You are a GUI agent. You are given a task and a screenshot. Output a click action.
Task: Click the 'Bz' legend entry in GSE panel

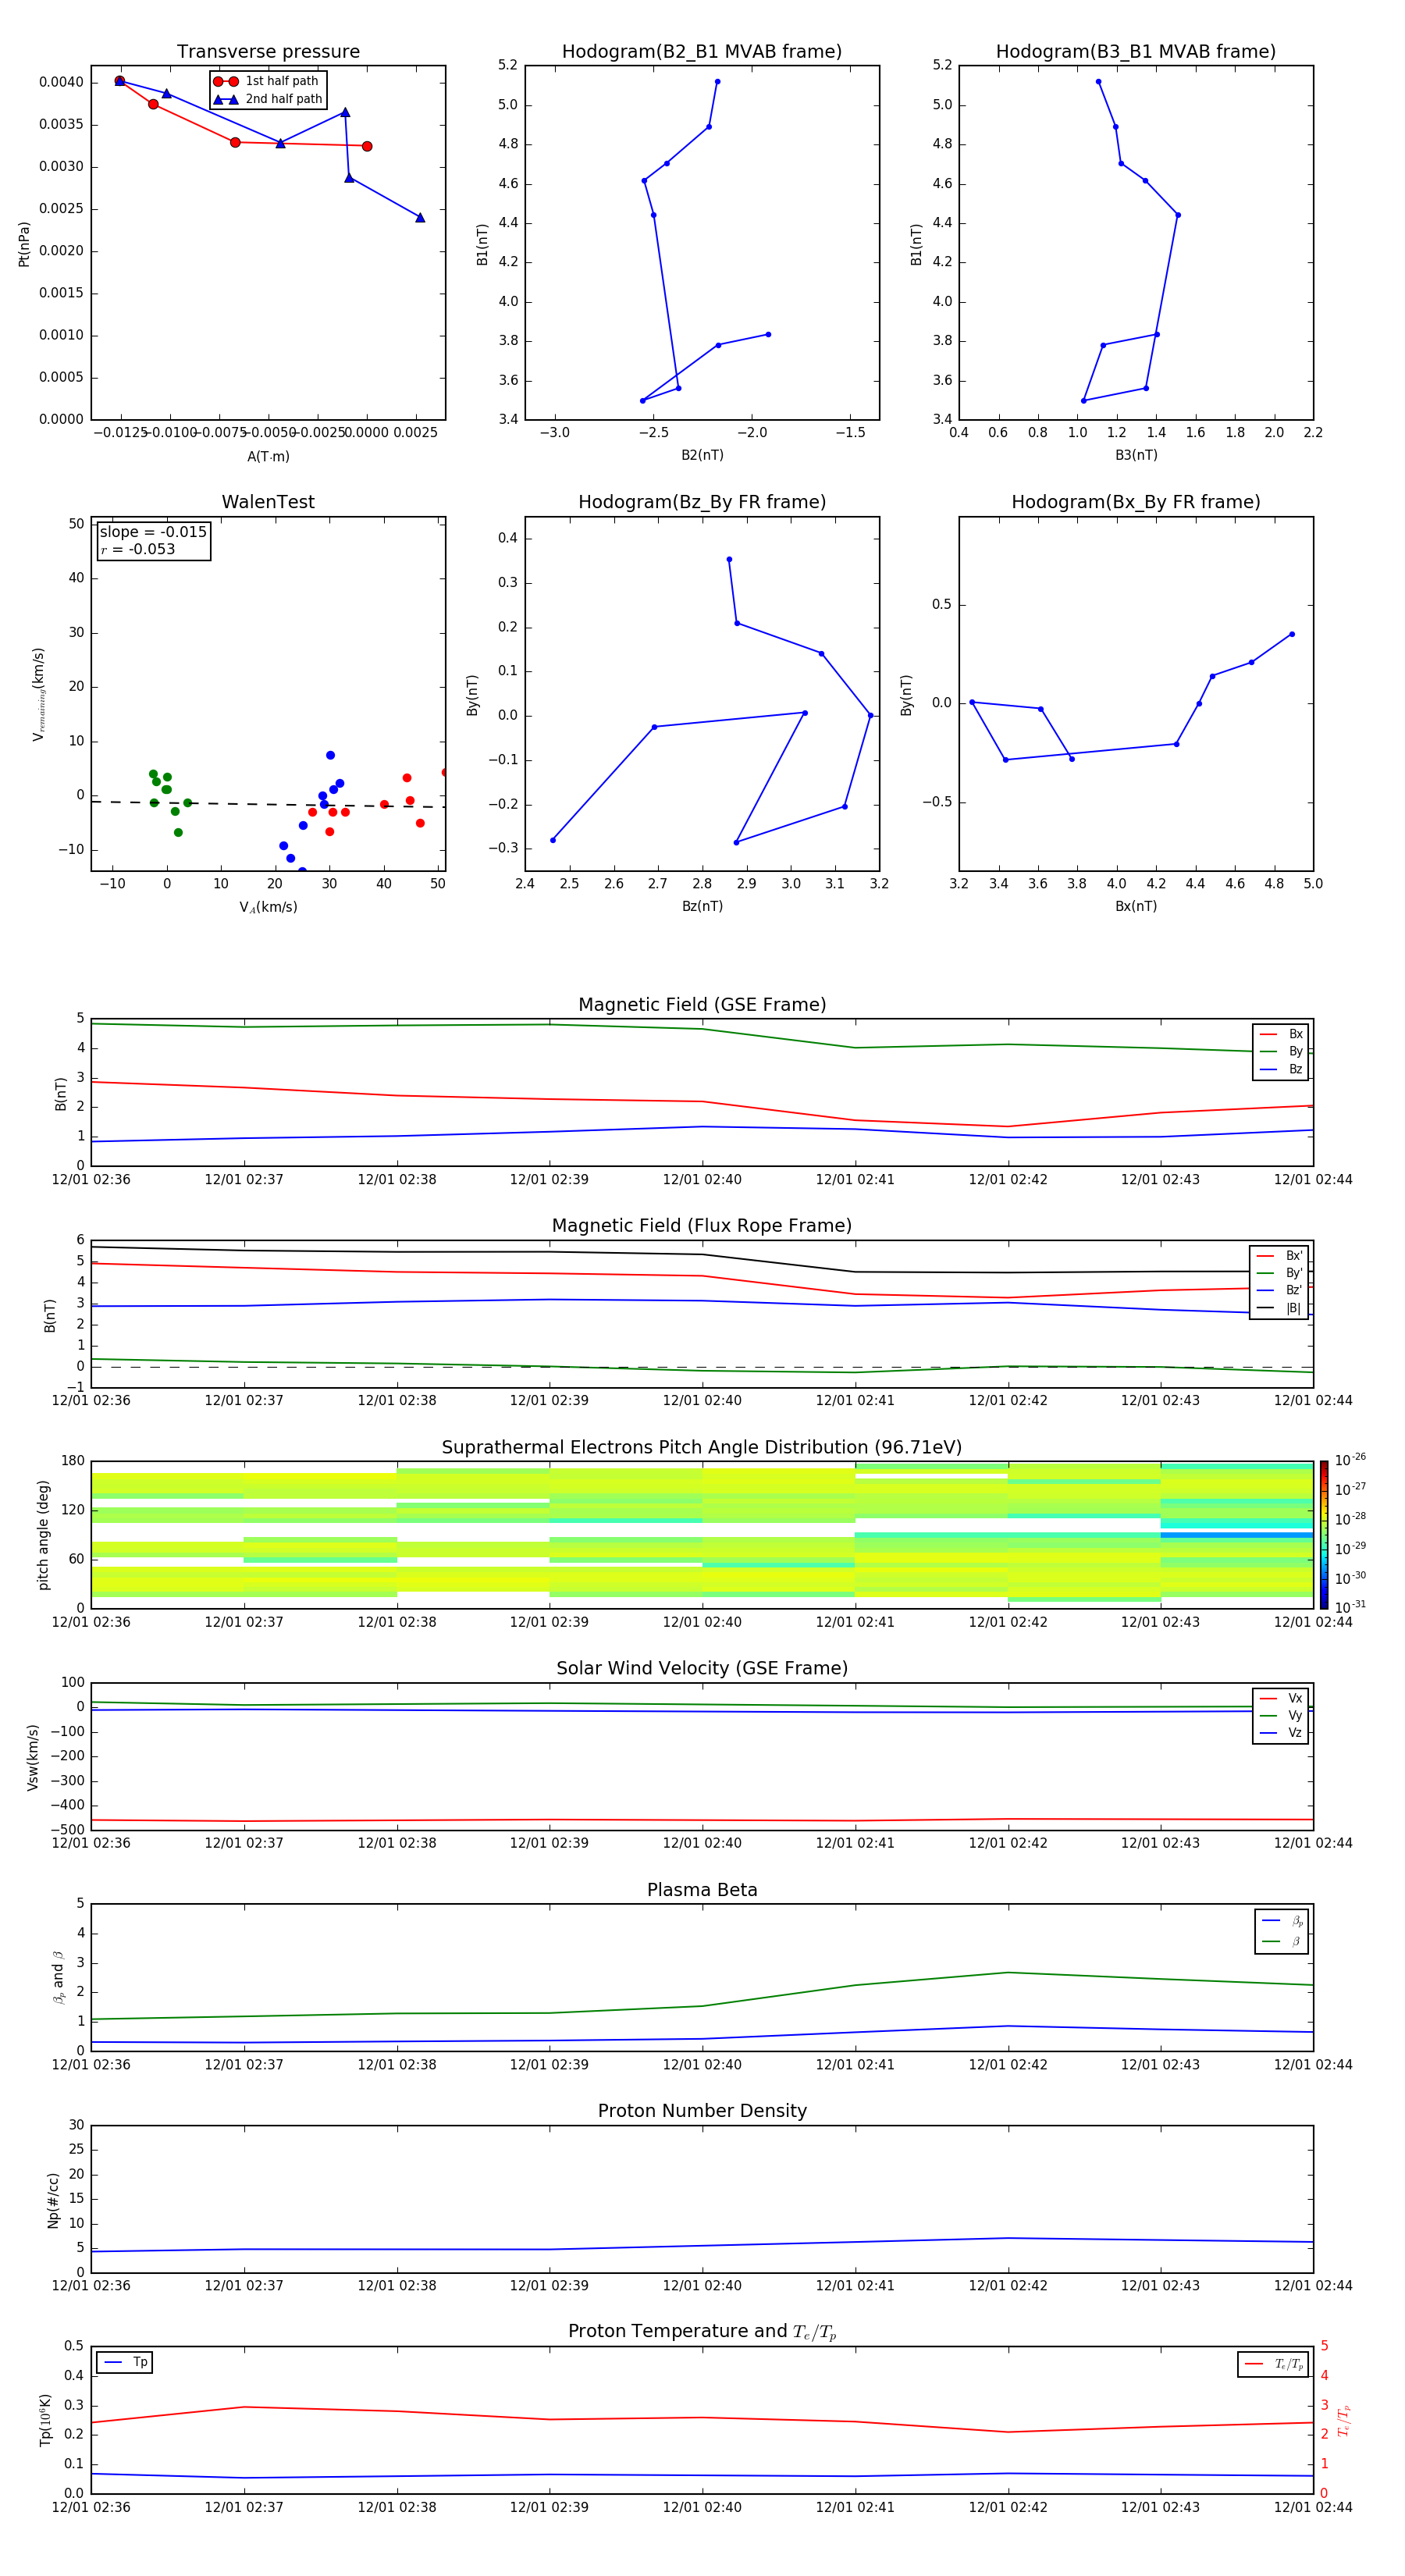1281,1069
